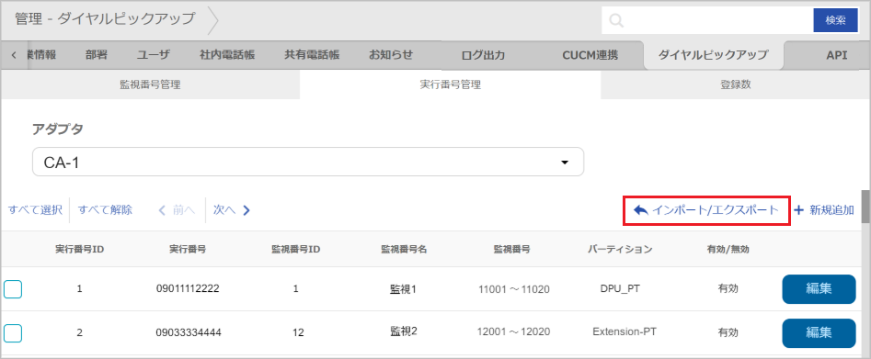This screenshot has height=359, width=871.
Task: Switch to the 社内電話帳 tab
Action: pos(227,55)
